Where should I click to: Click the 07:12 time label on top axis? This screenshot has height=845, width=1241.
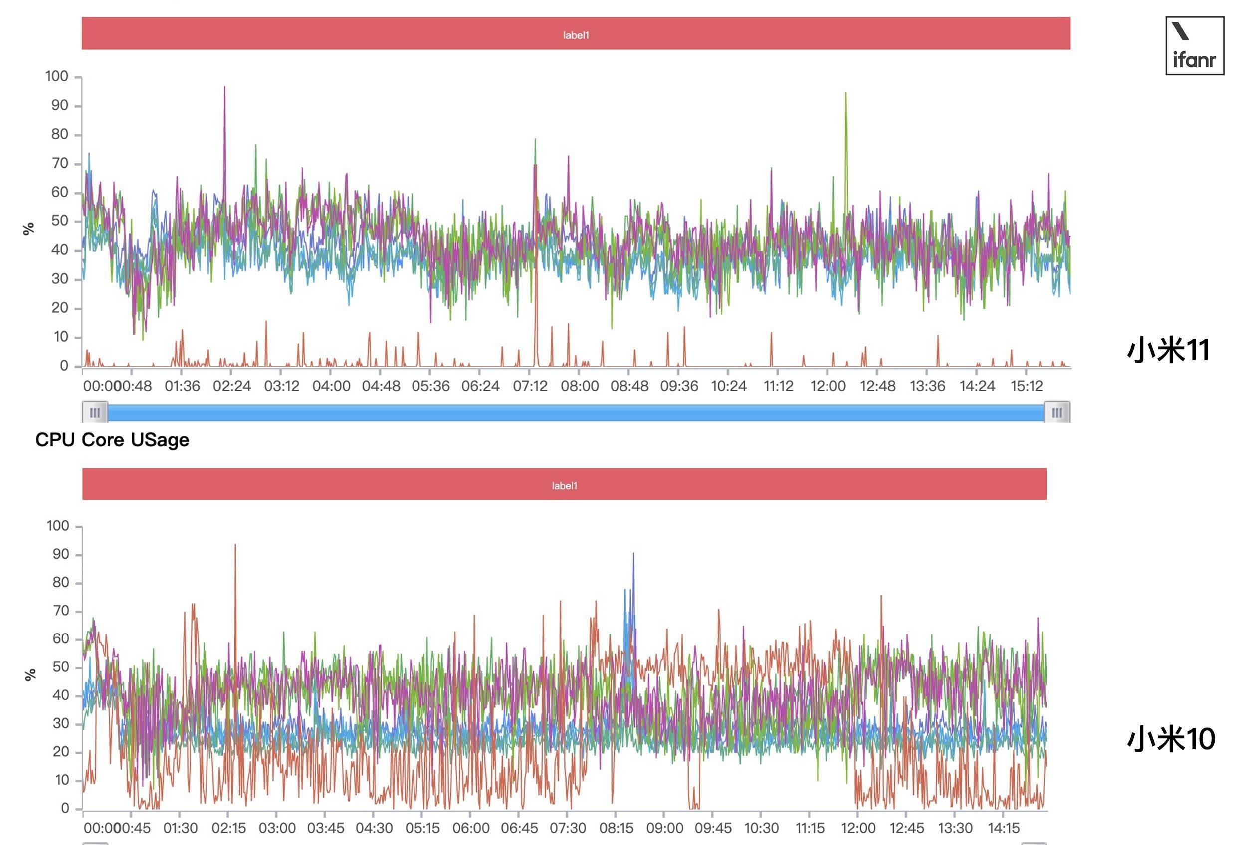point(530,386)
